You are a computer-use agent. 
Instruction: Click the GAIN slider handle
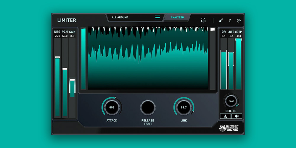click(x=72, y=80)
